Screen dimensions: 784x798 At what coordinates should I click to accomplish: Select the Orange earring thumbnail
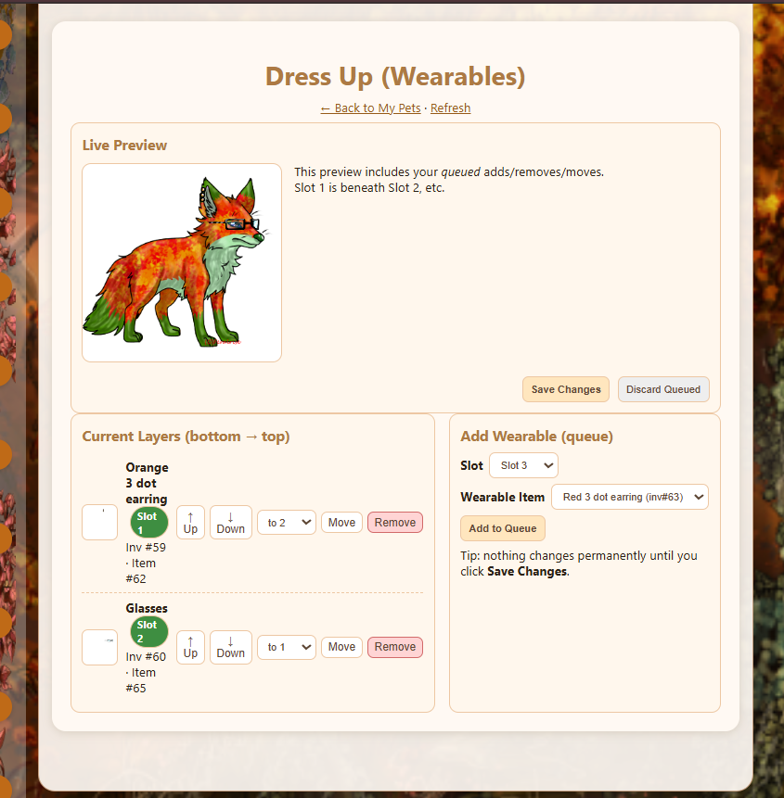[100, 523]
